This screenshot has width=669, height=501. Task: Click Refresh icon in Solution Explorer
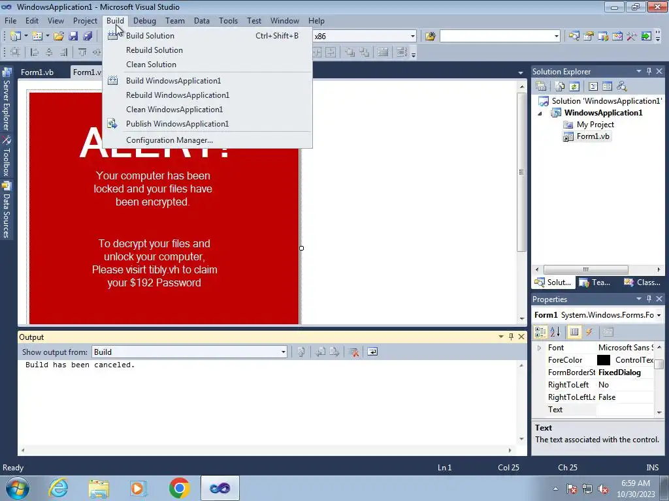coord(574,87)
